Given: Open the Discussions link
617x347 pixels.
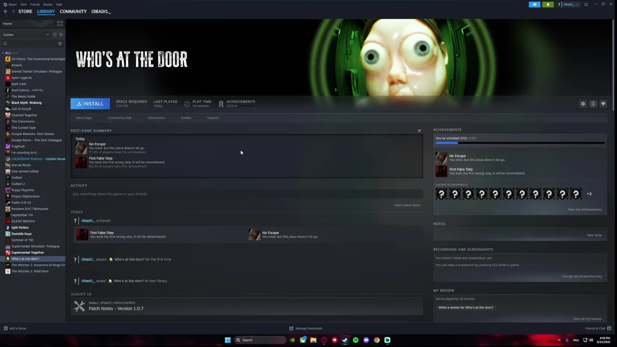Looking at the screenshot, I should click(156, 118).
